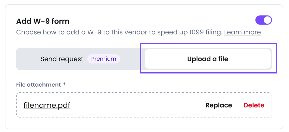This screenshot has width=289, height=132.
Task: Click the word "Replace" in the attachment row
Action: [219, 105]
